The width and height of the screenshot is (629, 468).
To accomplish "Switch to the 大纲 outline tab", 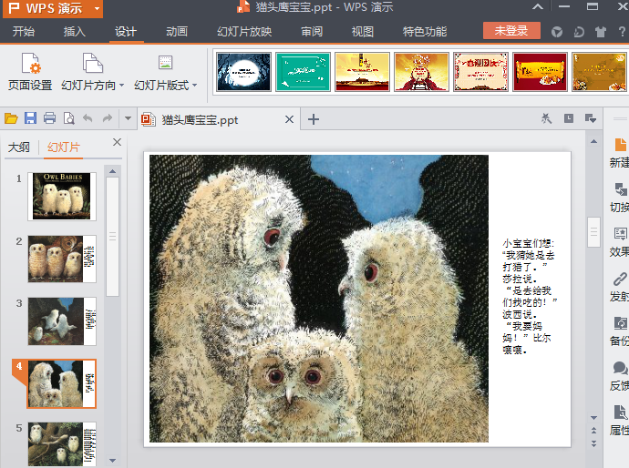I will click(x=19, y=148).
